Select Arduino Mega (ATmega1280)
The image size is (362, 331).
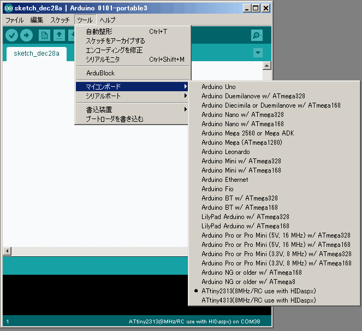(274, 142)
